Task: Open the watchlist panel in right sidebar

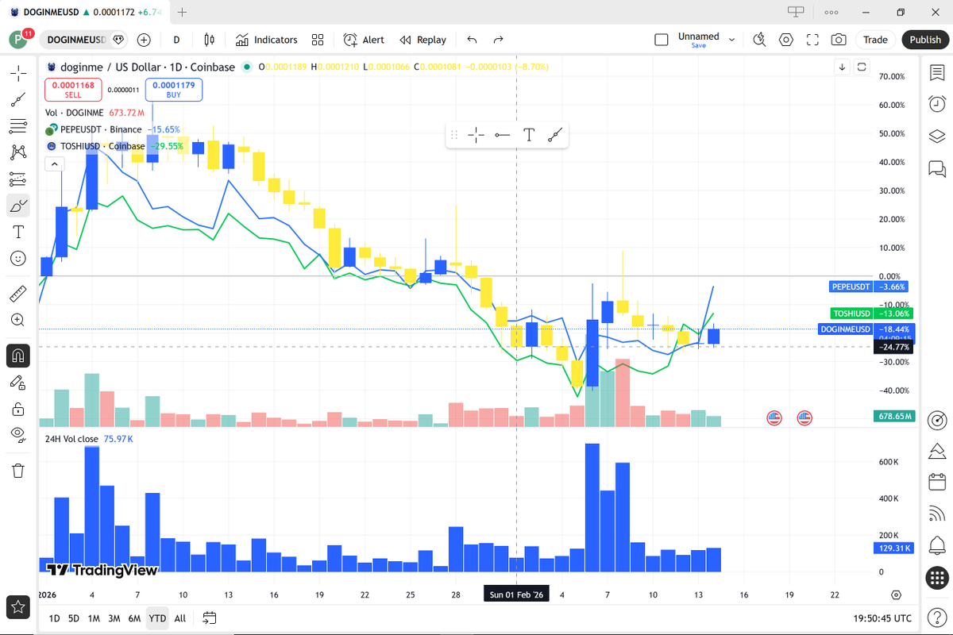Action: tap(937, 73)
